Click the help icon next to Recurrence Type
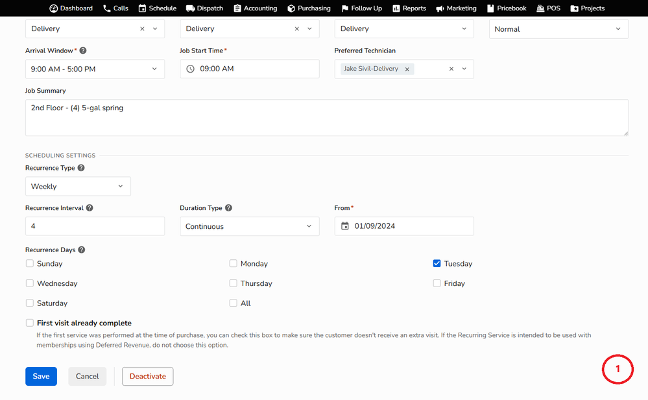The image size is (648, 400). pyautogui.click(x=81, y=168)
